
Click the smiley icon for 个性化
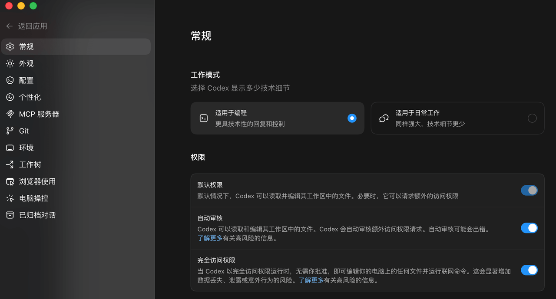(x=10, y=97)
